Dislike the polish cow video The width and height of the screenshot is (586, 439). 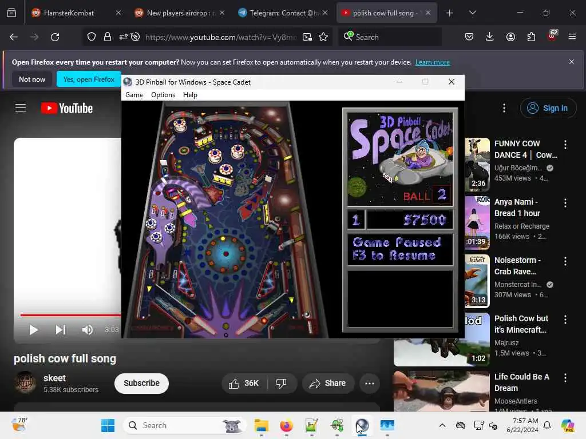click(x=281, y=384)
